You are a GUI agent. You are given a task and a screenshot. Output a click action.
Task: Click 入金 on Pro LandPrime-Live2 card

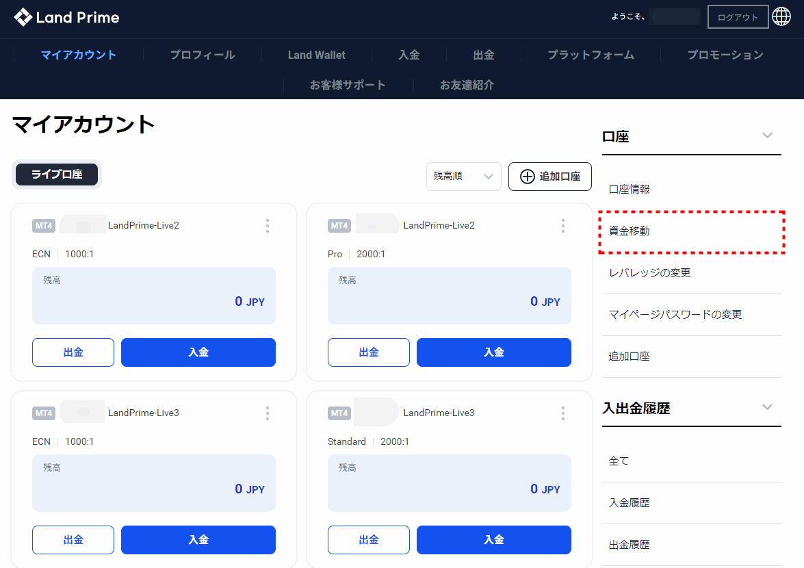(x=494, y=352)
